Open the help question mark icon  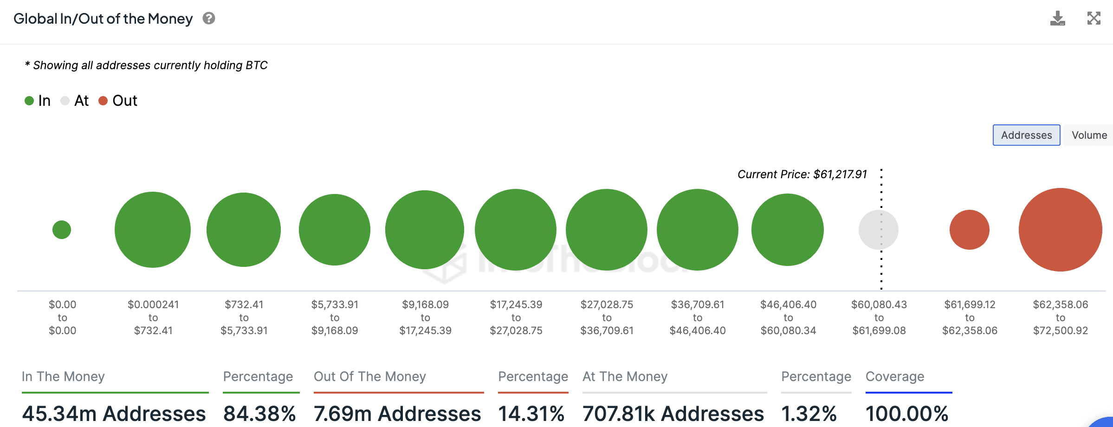tap(209, 19)
